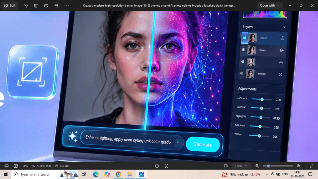Click the fit to window icon
Image resolution: width=318 pixels, height=179 pixels.
tap(226, 166)
